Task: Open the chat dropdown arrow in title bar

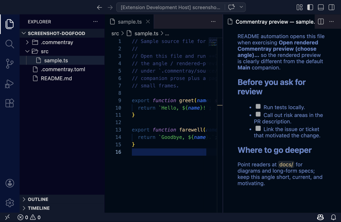Action: [x=241, y=7]
